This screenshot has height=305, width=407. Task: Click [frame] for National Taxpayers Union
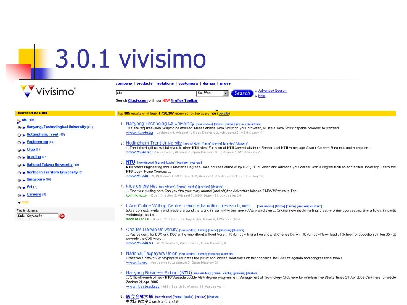[202, 254]
